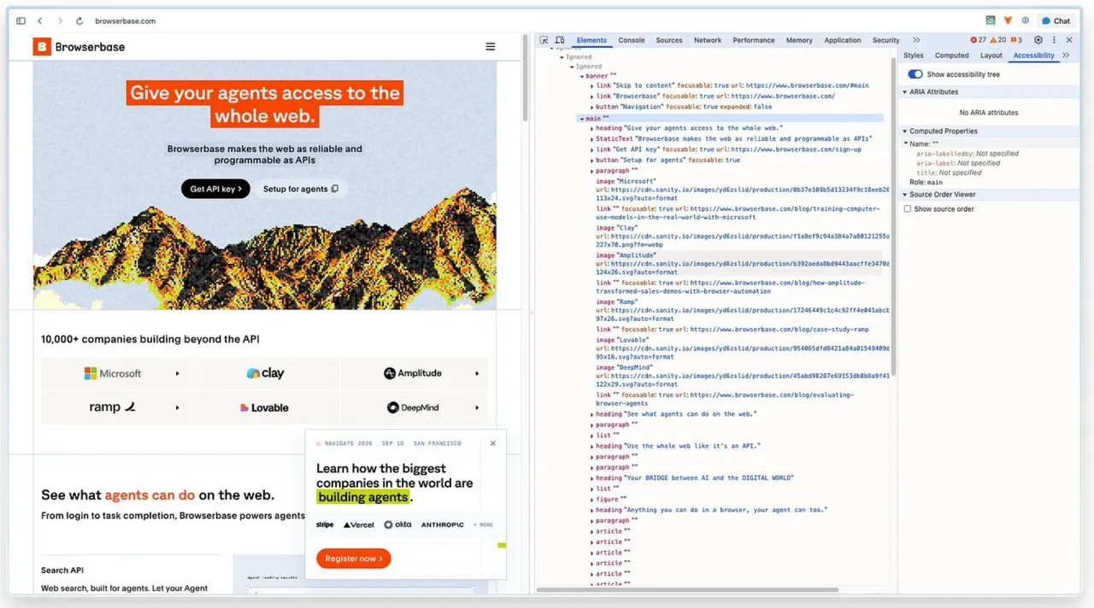Toggle the browser sidebar icon

[21, 20]
